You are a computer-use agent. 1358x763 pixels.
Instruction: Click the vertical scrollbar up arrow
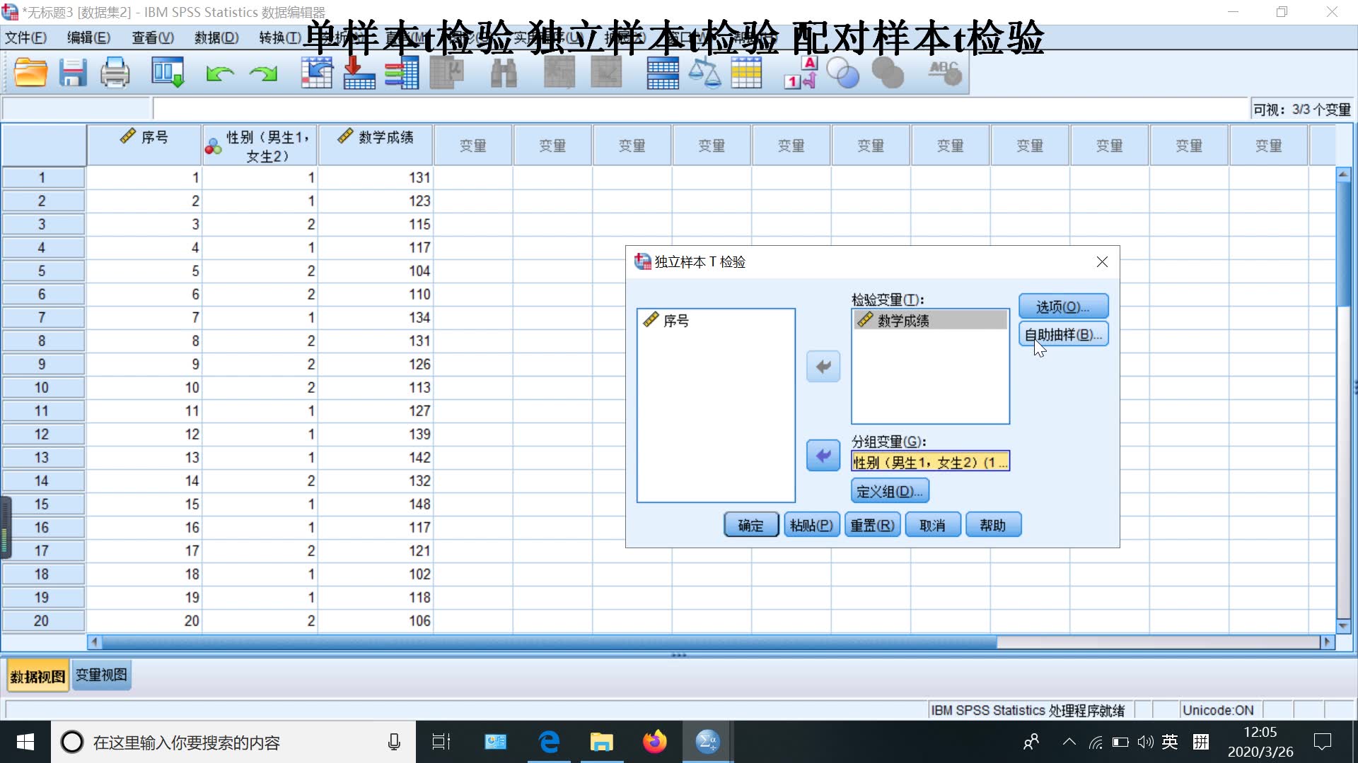point(1343,174)
